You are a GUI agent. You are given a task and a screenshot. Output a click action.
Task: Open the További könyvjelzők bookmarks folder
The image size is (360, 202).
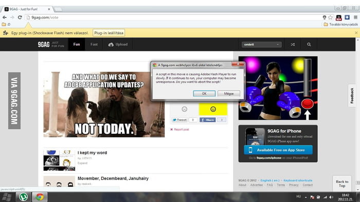point(340,24)
